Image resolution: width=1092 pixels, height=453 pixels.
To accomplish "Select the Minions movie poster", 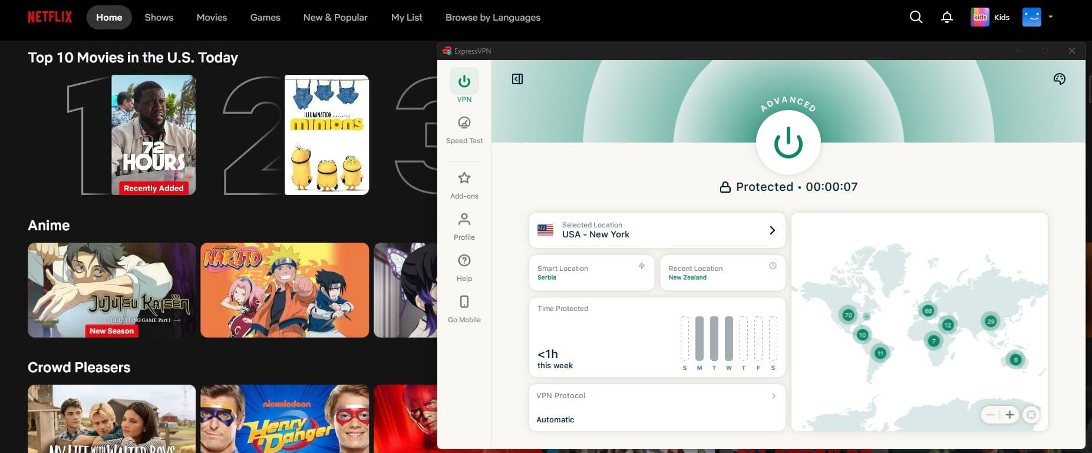I will [326, 135].
